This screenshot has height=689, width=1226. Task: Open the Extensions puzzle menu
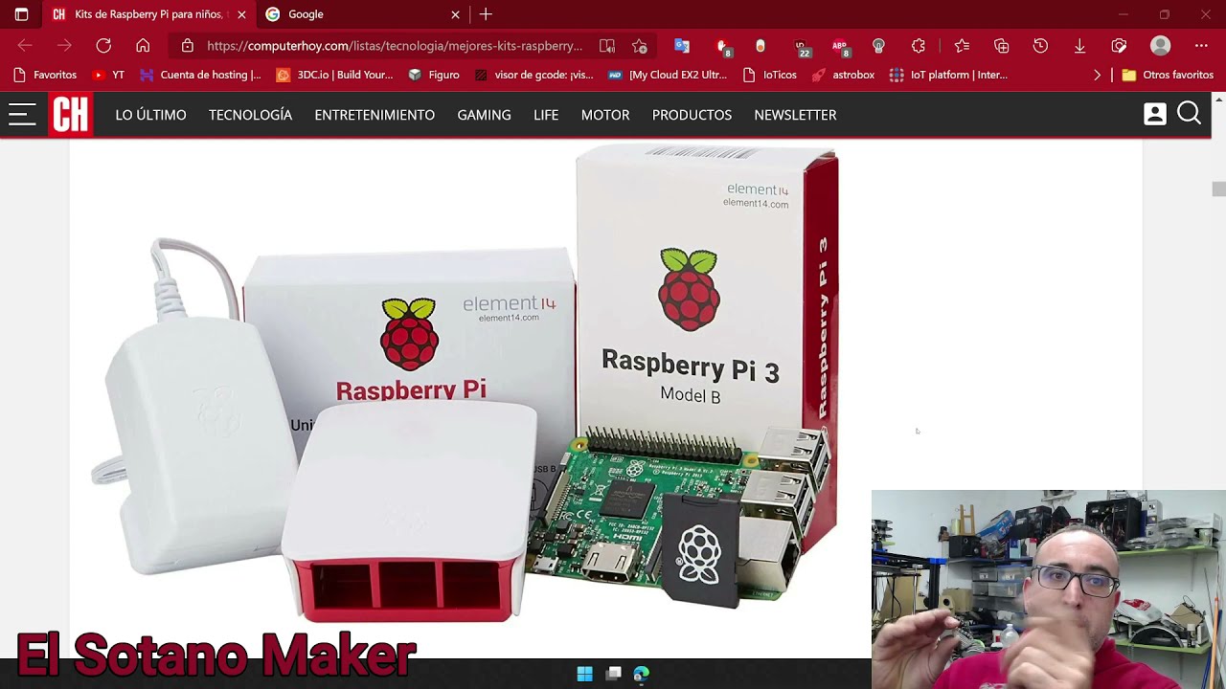pyautogui.click(x=919, y=46)
